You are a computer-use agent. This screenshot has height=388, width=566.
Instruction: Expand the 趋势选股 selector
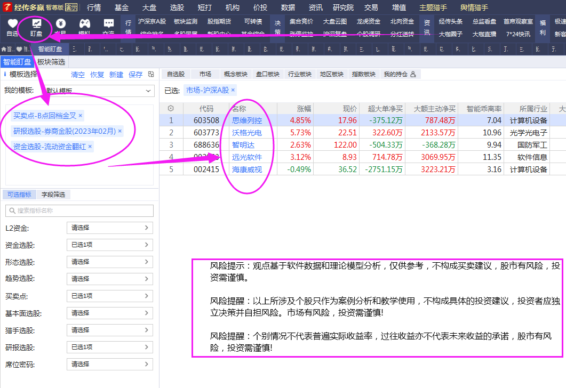click(x=110, y=279)
